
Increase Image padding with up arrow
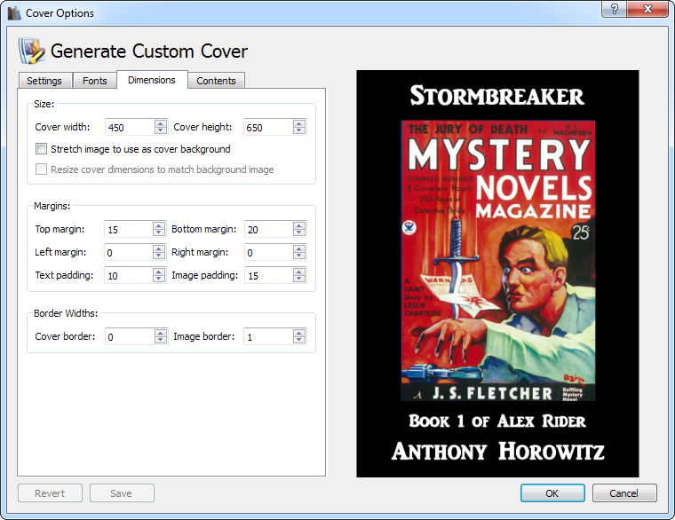tap(298, 272)
